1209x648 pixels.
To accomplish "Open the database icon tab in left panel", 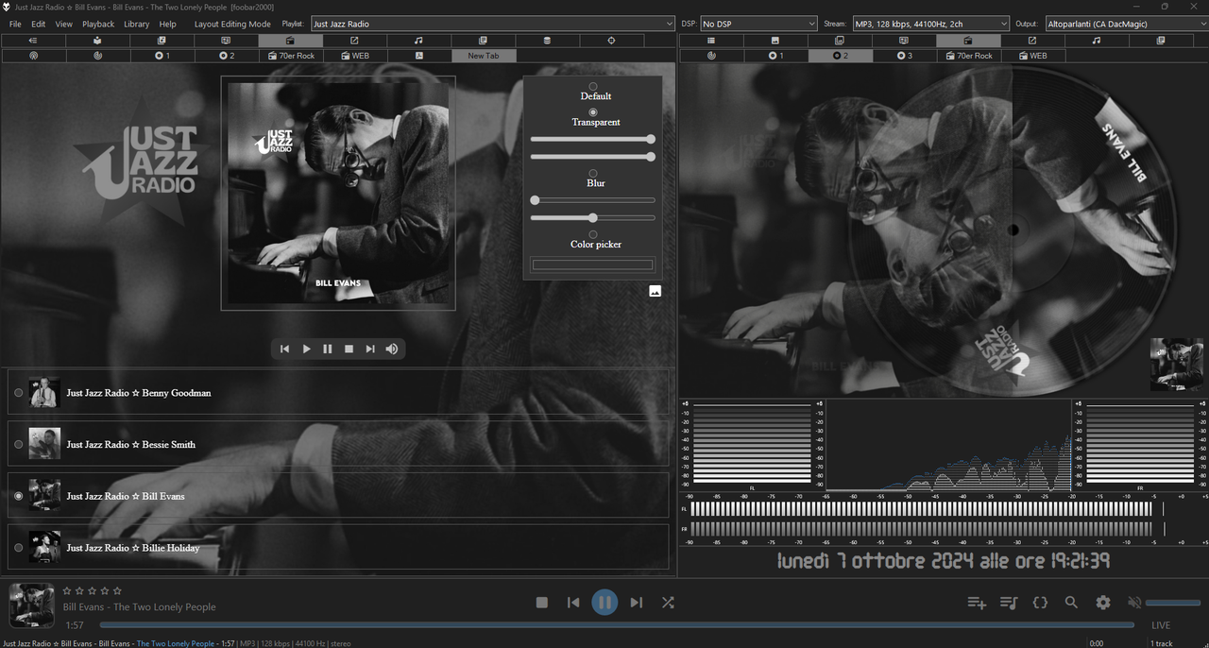I will click(x=547, y=41).
